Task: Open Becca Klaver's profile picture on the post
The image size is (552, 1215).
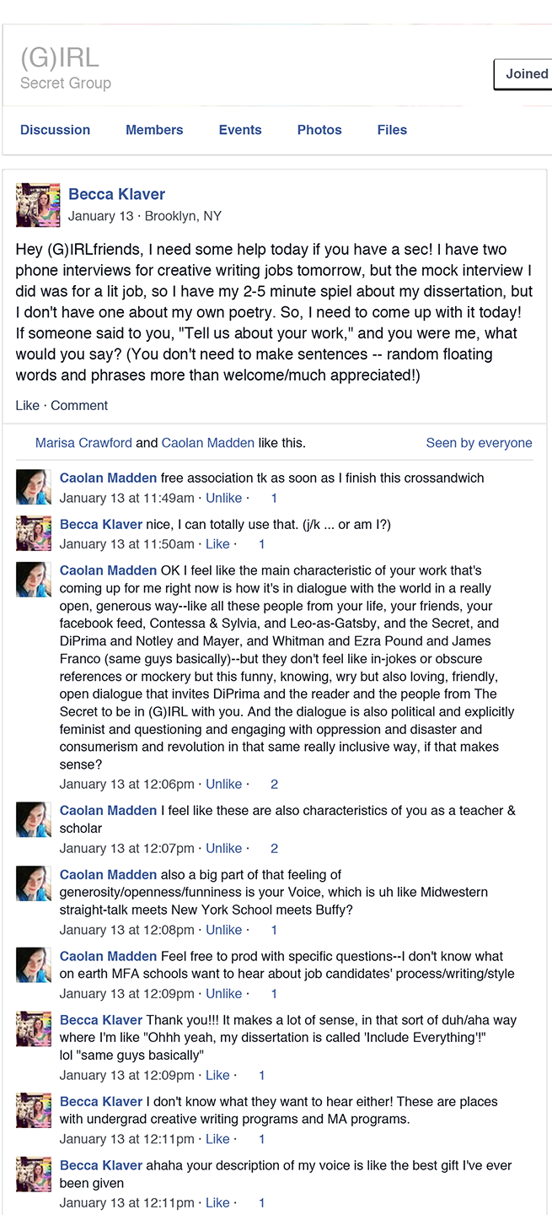Action: (38, 205)
